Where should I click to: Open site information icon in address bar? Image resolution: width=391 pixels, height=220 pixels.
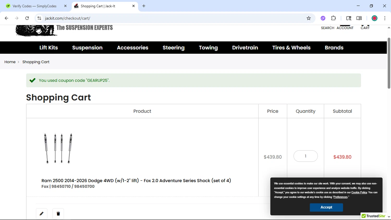[39, 18]
